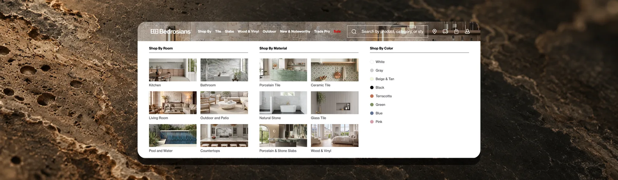Image resolution: width=618 pixels, height=180 pixels.
Task: Click the Green color label
Action: (x=380, y=105)
